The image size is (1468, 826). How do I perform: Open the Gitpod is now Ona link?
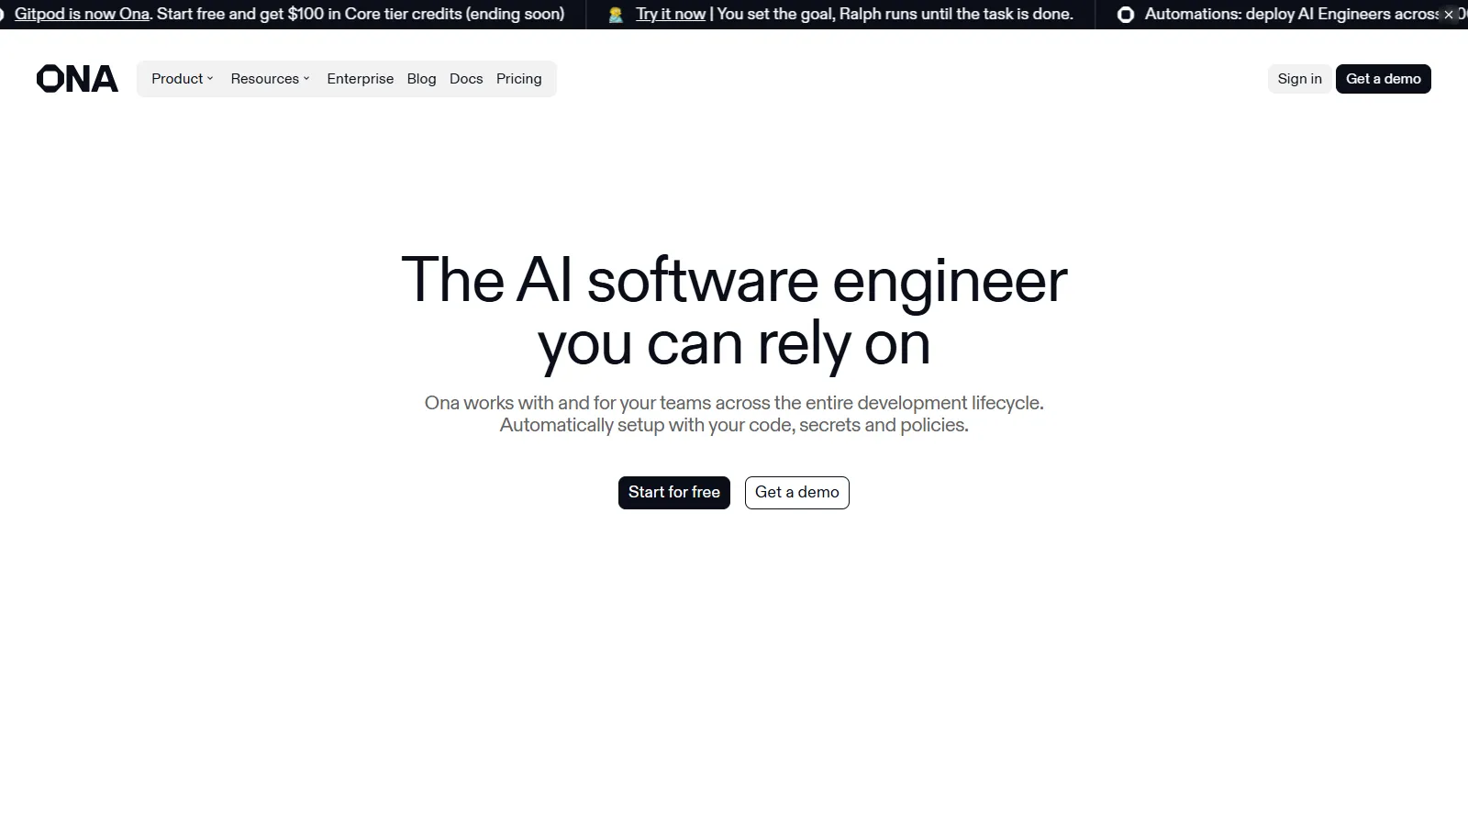coord(82,14)
